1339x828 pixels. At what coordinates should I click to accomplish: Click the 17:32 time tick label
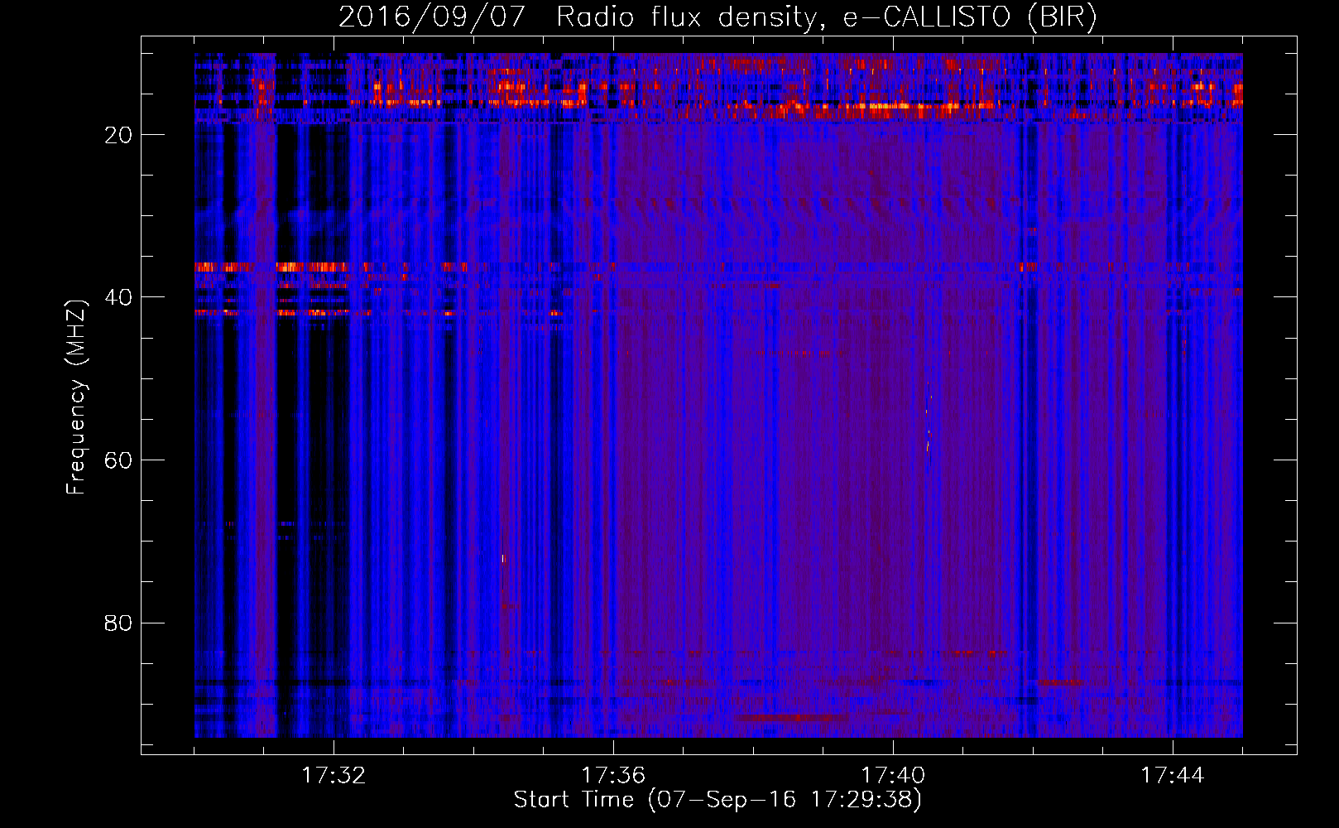tap(334, 776)
